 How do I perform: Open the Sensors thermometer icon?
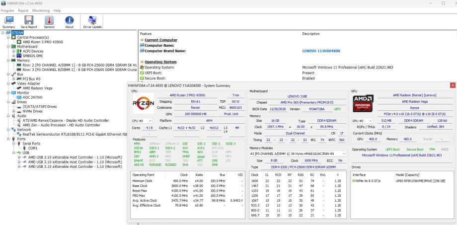(49, 22)
